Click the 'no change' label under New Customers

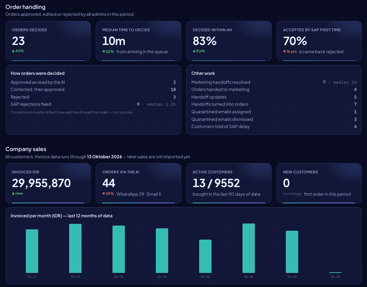pos(292,194)
